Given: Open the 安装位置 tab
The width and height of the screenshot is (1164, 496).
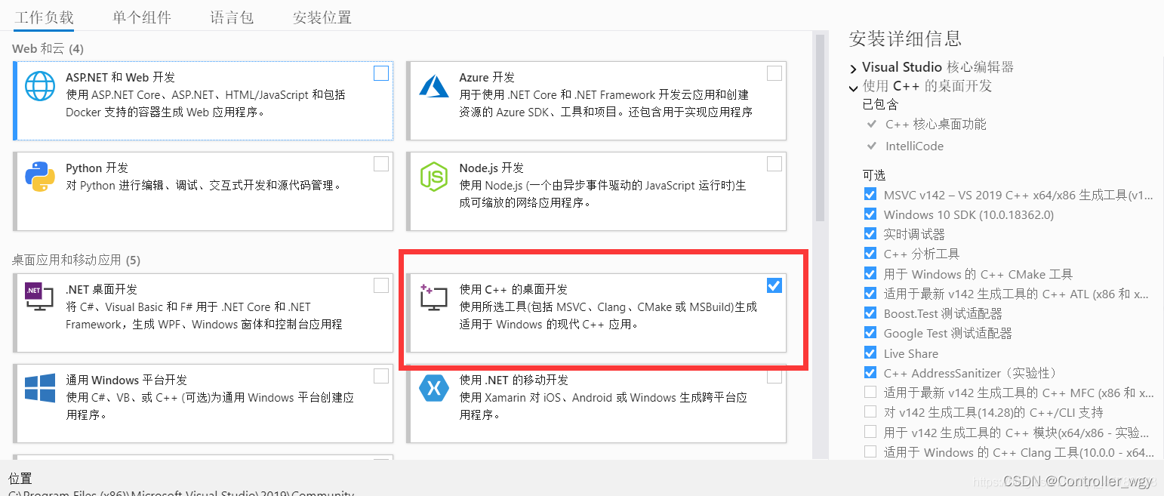Looking at the screenshot, I should point(322,16).
